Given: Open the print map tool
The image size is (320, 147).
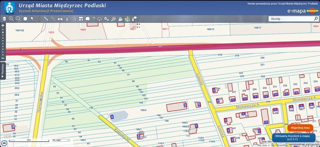Looking at the screenshot, I should coord(60,19).
